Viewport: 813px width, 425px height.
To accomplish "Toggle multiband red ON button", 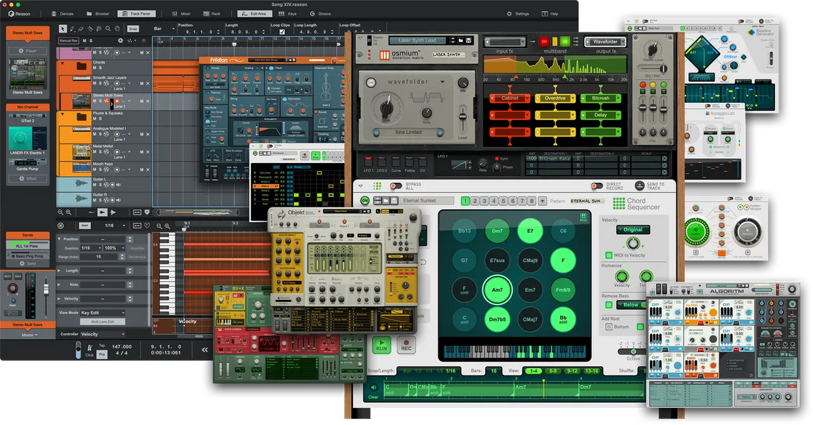I will tap(543, 41).
